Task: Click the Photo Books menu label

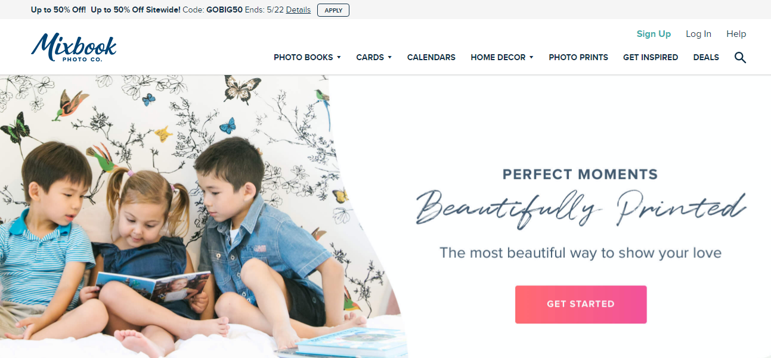Action: click(x=304, y=57)
